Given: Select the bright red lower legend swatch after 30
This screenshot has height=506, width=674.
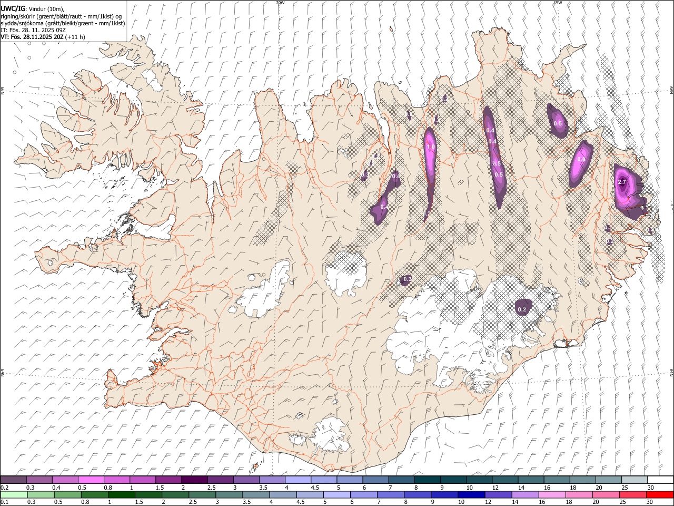Looking at the screenshot, I should [660, 495].
